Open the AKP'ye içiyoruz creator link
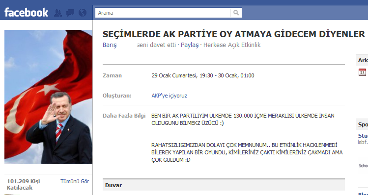The width and height of the screenshot is (368, 195). pos(169,96)
